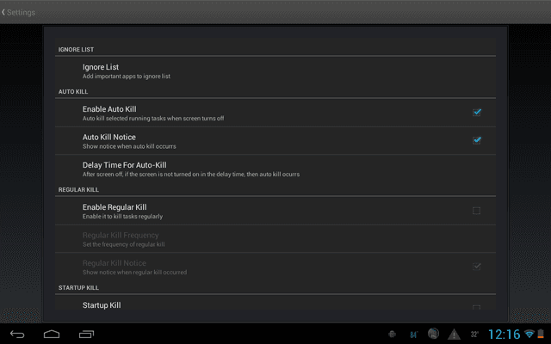Open Regular Kill Frequency setting
Image resolution: width=551 pixels, height=344 pixels.
pos(275,239)
